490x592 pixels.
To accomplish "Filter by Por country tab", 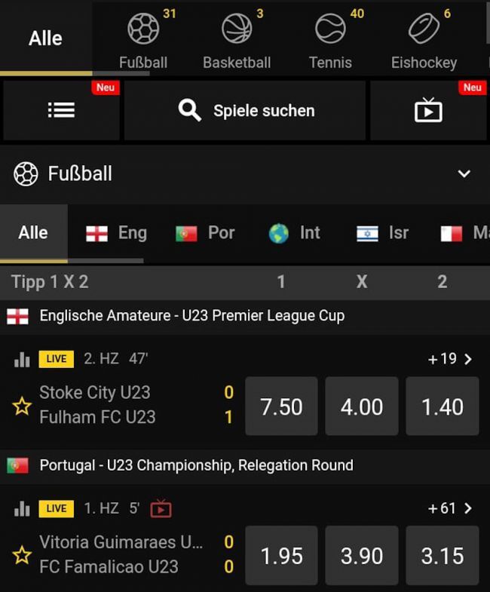I will [x=206, y=233].
